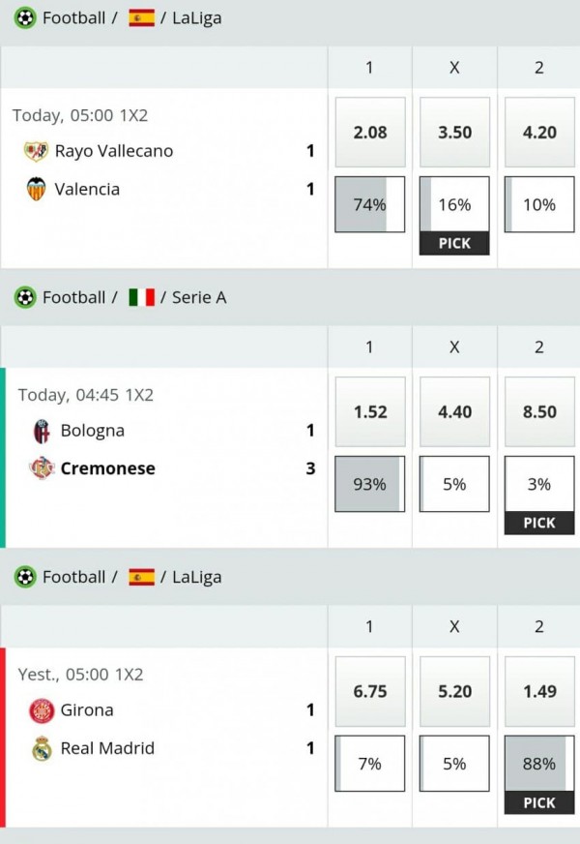The image size is (580, 844).
Task: Select the 3.50 draw odds
Action: [x=454, y=133]
